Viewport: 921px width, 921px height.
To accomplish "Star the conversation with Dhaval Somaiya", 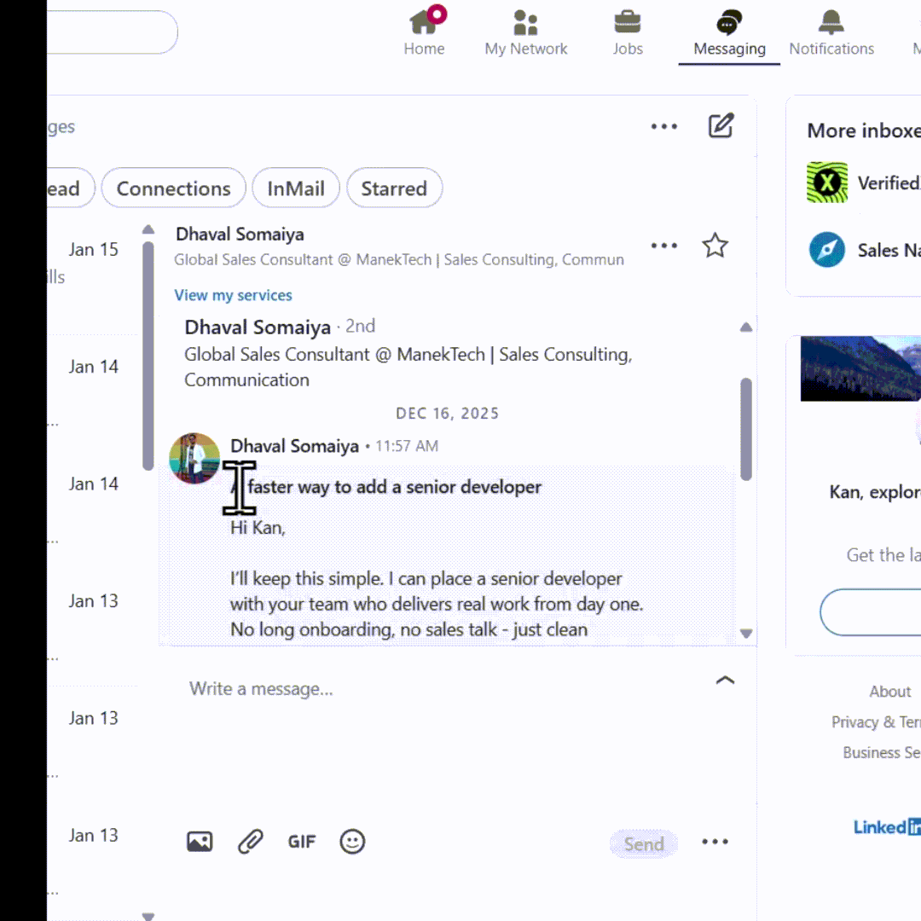I will click(715, 246).
